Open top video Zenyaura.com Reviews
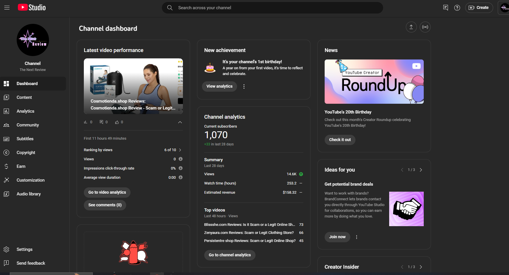Screen dimensions: 509x275 point(249,233)
